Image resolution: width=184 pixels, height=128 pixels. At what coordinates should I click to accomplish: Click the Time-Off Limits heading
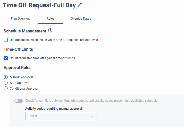pyautogui.click(x=18, y=49)
